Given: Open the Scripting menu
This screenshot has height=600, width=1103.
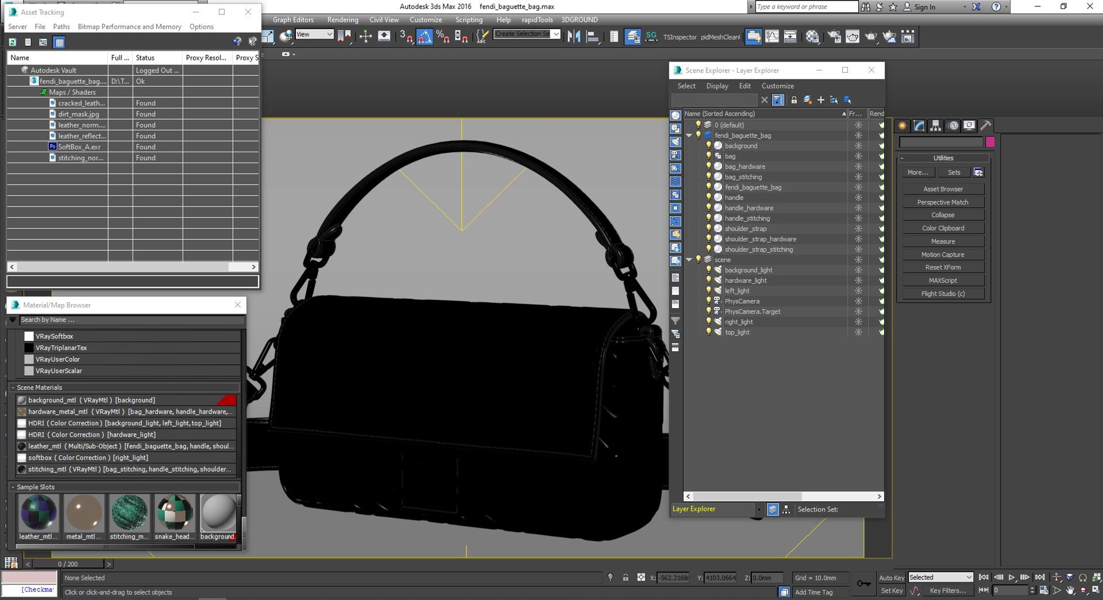Looking at the screenshot, I should click(469, 20).
